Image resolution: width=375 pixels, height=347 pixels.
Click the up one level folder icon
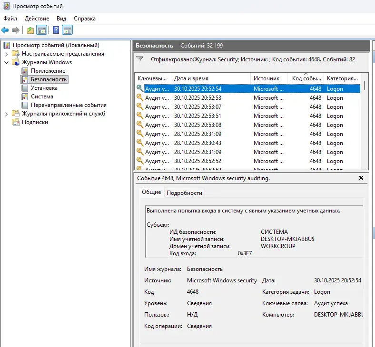click(x=30, y=30)
